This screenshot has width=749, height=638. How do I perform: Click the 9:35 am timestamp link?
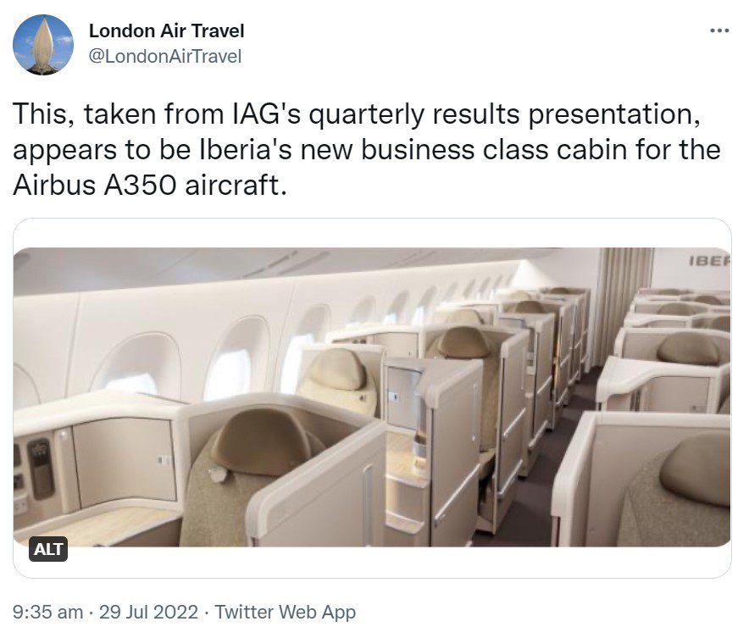coord(47,612)
